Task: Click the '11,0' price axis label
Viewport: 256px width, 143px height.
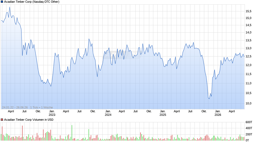Action: point(248,83)
